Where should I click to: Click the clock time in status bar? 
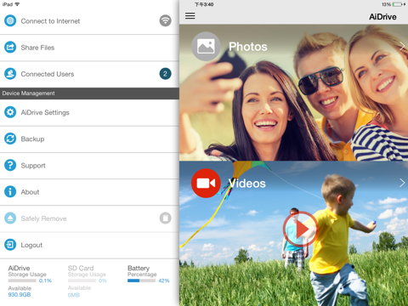tap(204, 4)
